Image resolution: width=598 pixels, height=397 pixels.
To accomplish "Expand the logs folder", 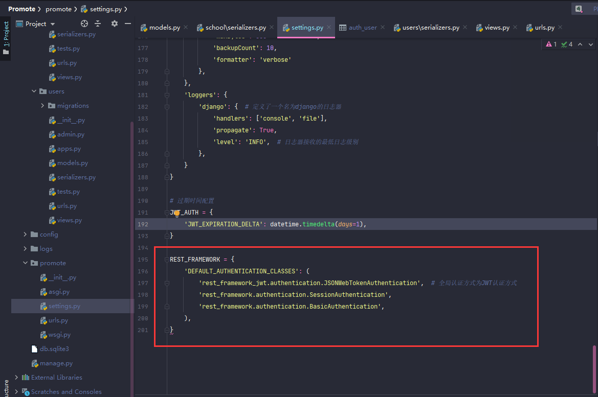I will coord(25,248).
